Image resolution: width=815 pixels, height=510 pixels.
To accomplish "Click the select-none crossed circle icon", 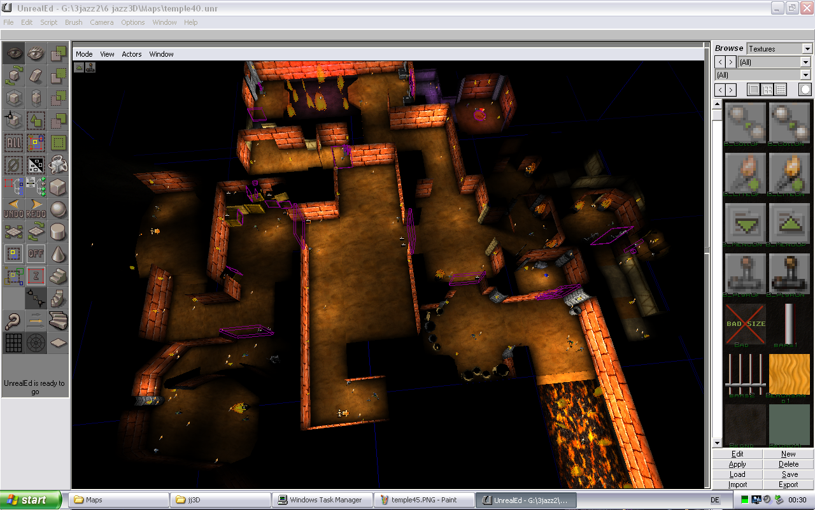I will click(14, 165).
